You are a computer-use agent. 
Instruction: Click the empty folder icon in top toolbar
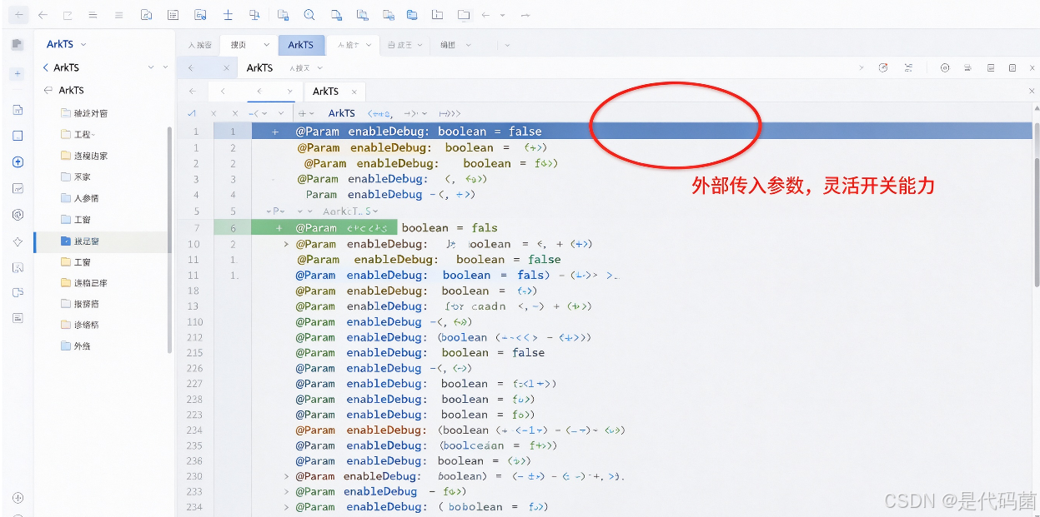click(x=464, y=15)
